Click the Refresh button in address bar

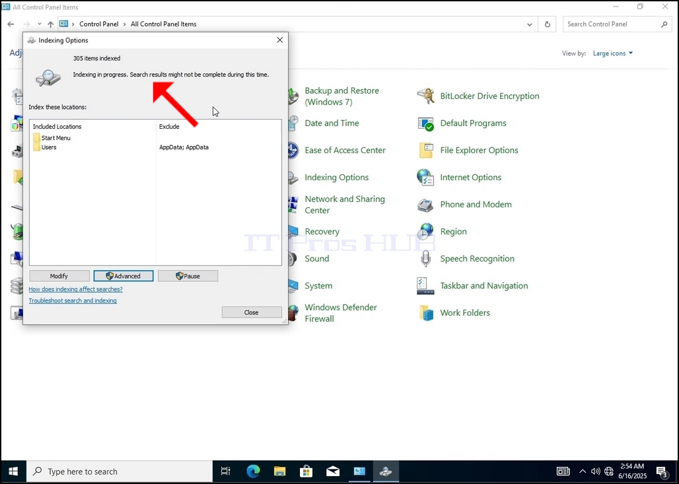click(x=548, y=24)
